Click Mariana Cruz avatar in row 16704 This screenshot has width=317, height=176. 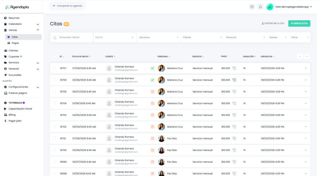coord(161,103)
